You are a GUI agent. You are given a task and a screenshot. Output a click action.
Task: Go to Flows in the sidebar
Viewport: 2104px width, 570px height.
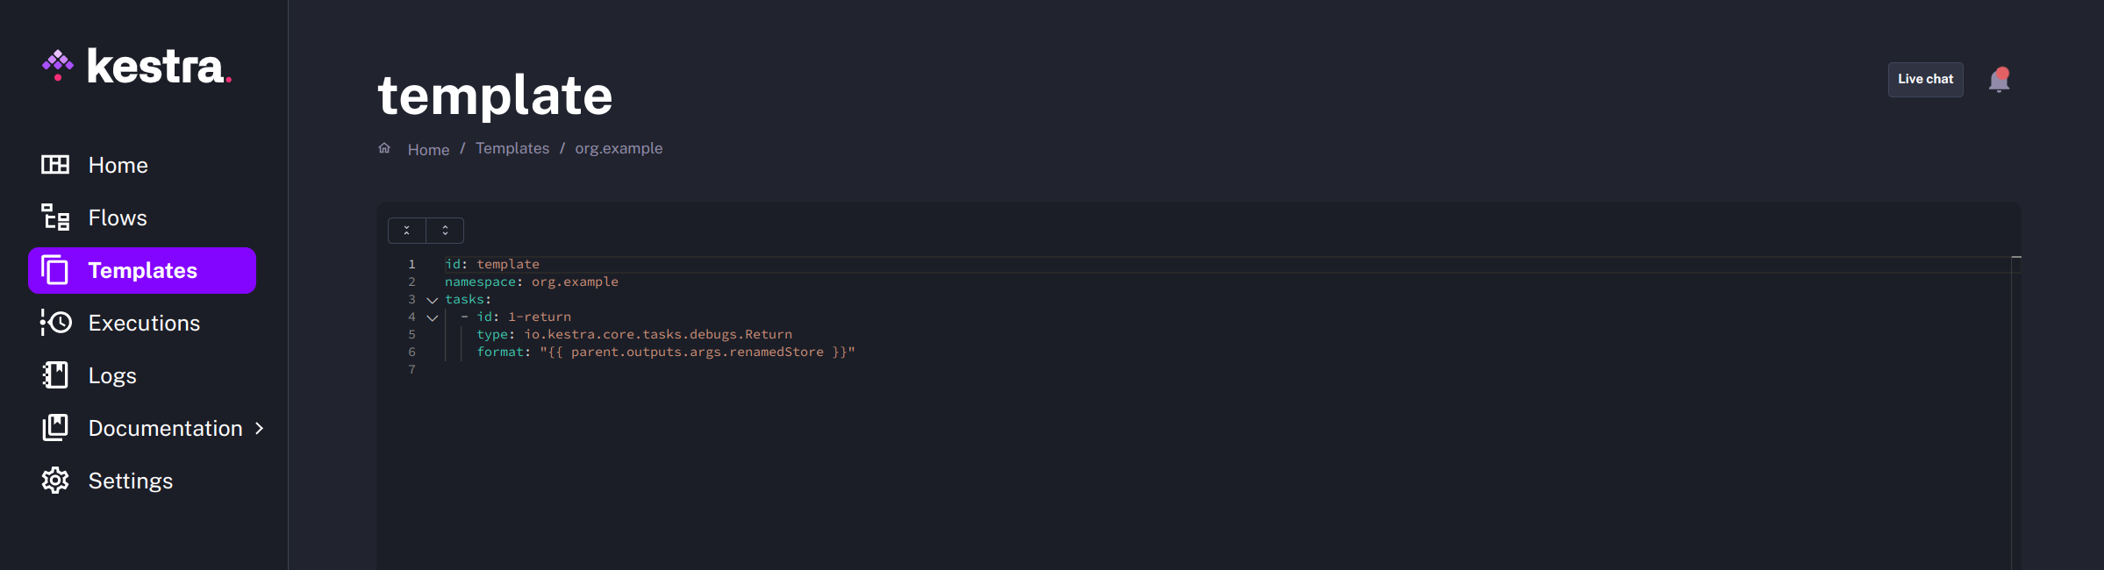coord(118,217)
